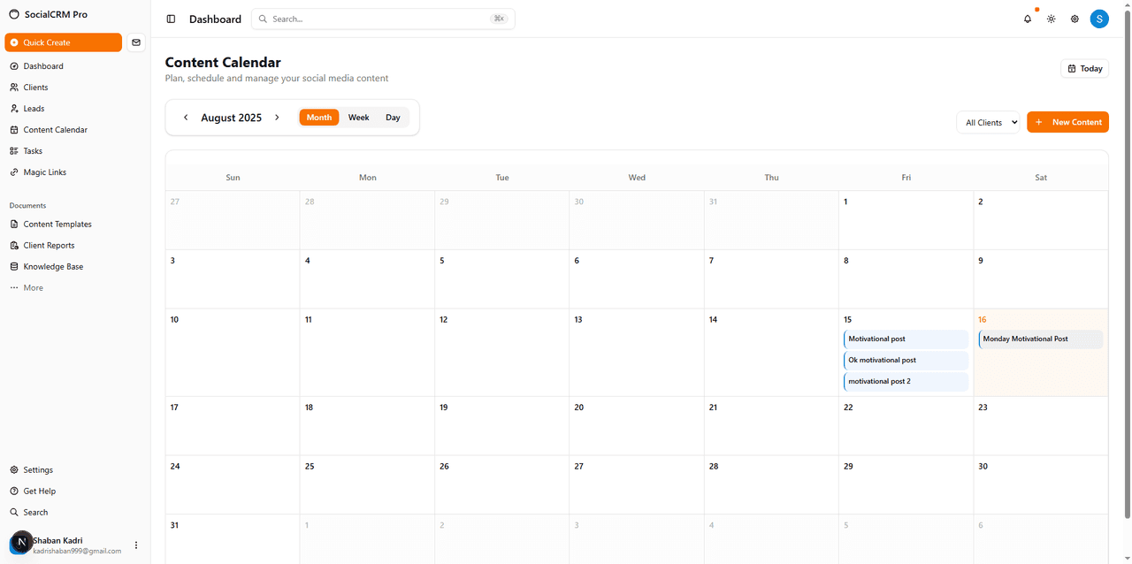Open the All Clients dropdown filter
Viewport: 1132px width, 564px height.
point(988,122)
